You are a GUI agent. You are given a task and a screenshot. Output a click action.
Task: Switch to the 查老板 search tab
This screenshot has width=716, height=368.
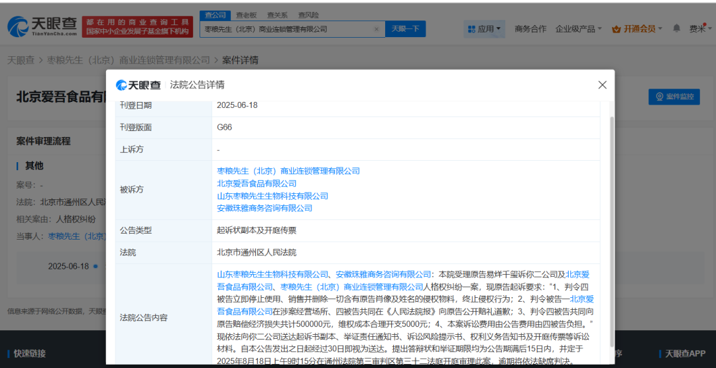point(247,15)
